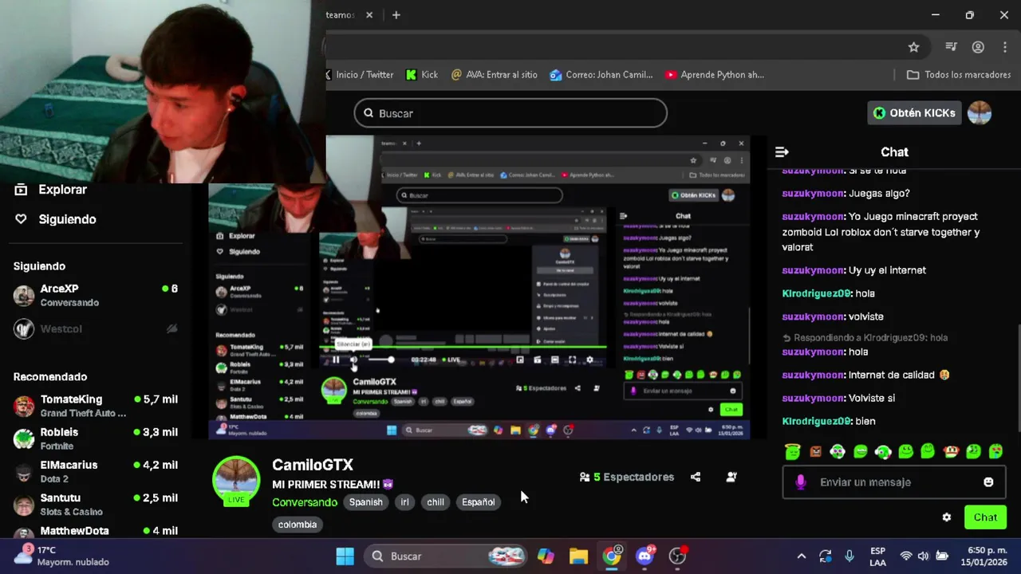Click the taskbar Buscar search box

[x=447, y=556]
